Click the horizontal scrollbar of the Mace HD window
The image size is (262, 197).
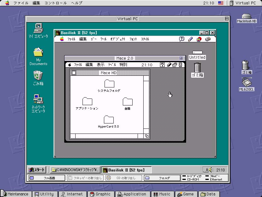(x=107, y=136)
